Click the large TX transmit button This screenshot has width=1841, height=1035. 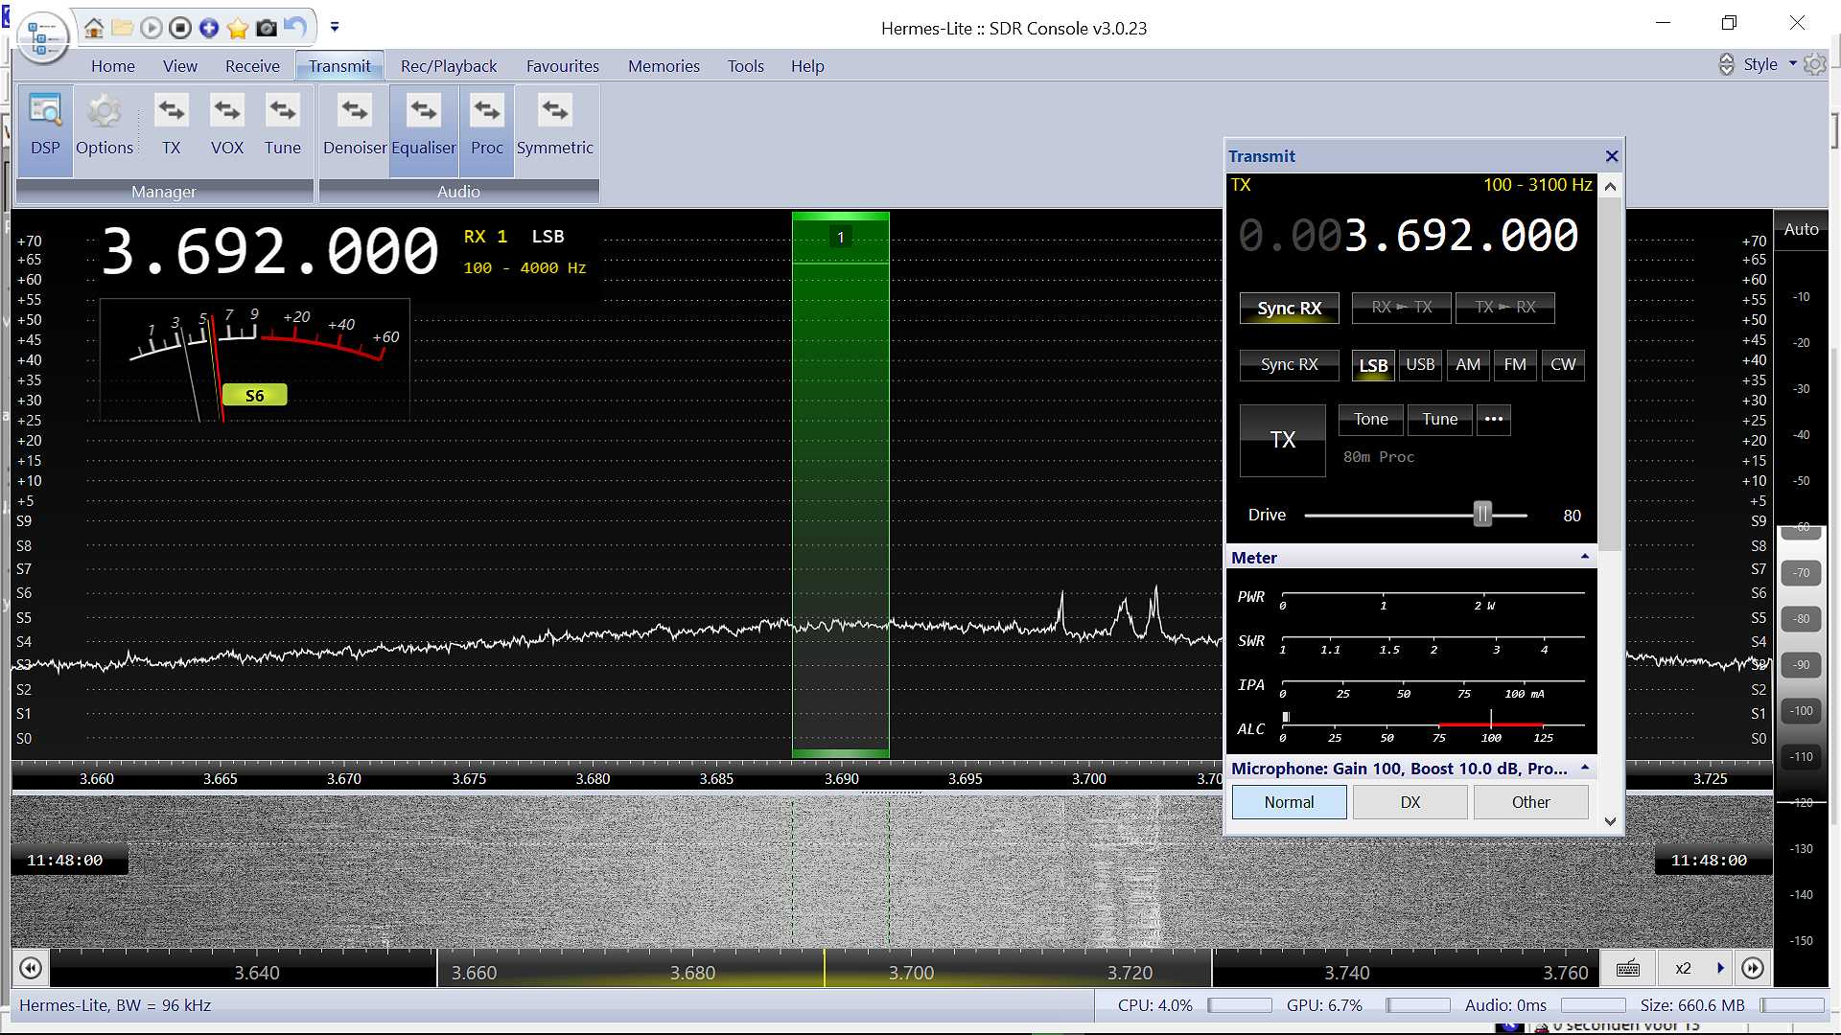[x=1283, y=440]
